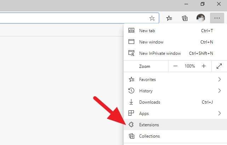Click the New tab icon

[131, 30]
